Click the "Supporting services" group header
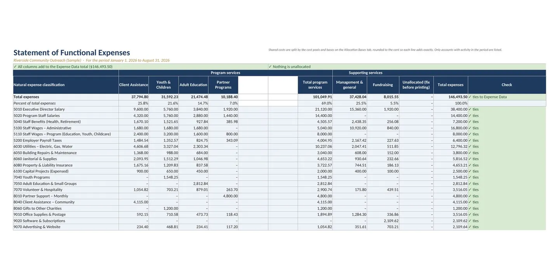 (366, 73)
